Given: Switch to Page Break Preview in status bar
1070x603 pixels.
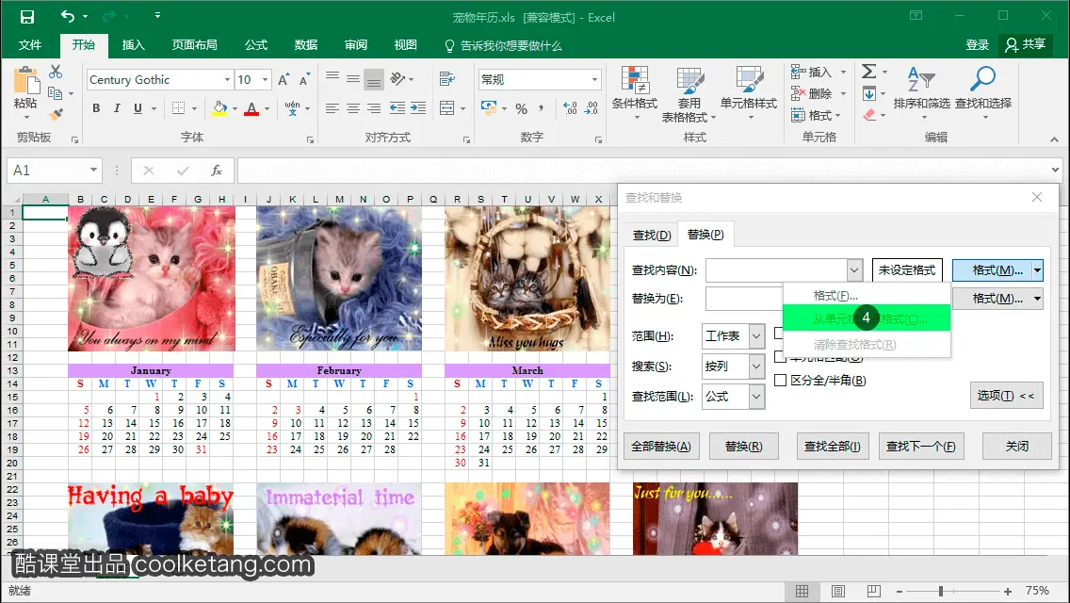Looking at the screenshot, I should [x=873, y=591].
